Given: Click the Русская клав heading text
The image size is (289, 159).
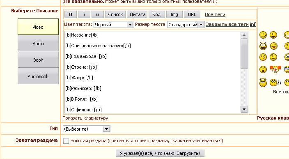Looking at the screenshot, I should (x=273, y=118).
